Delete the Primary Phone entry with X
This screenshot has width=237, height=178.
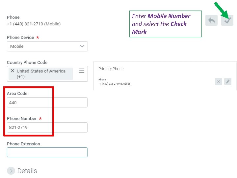point(218,81)
